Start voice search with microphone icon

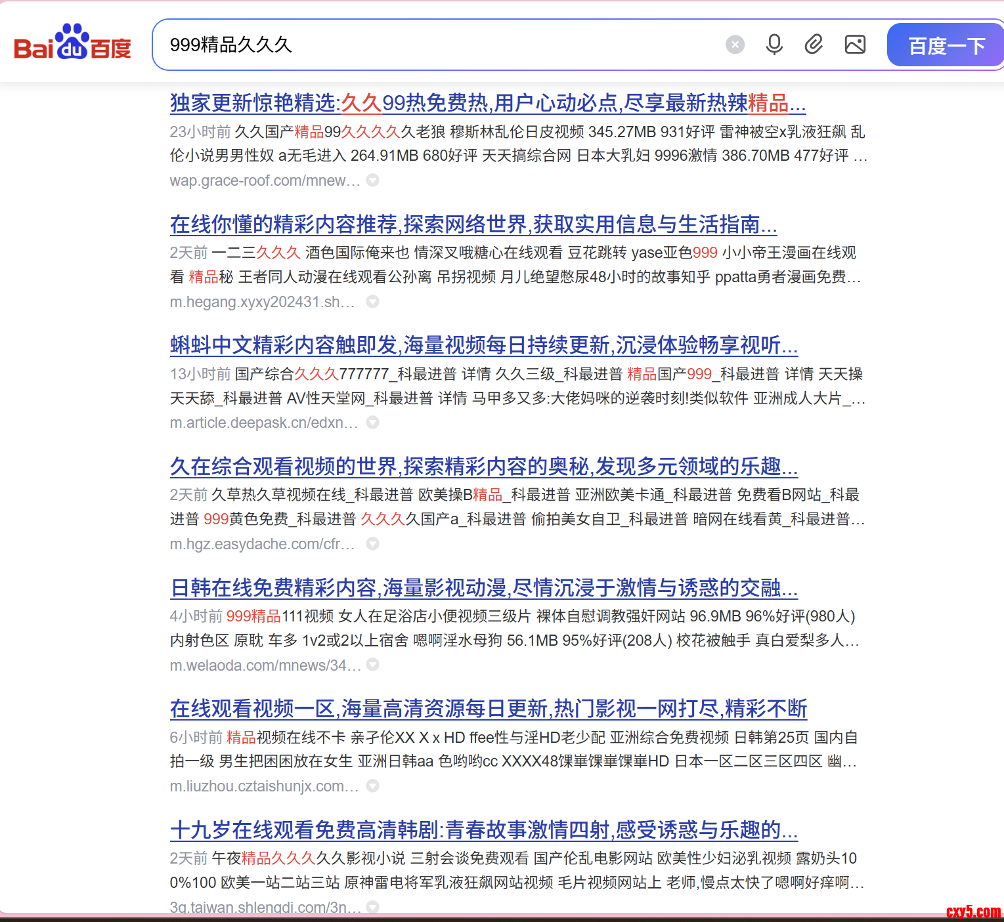coord(774,45)
